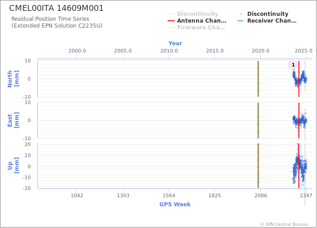The height and width of the screenshot is (228, 317).
Task: Click the Year axis title
Action: coord(175,43)
